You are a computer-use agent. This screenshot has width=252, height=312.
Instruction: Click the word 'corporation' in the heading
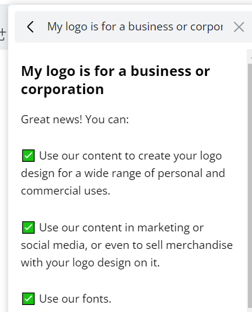[63, 89]
